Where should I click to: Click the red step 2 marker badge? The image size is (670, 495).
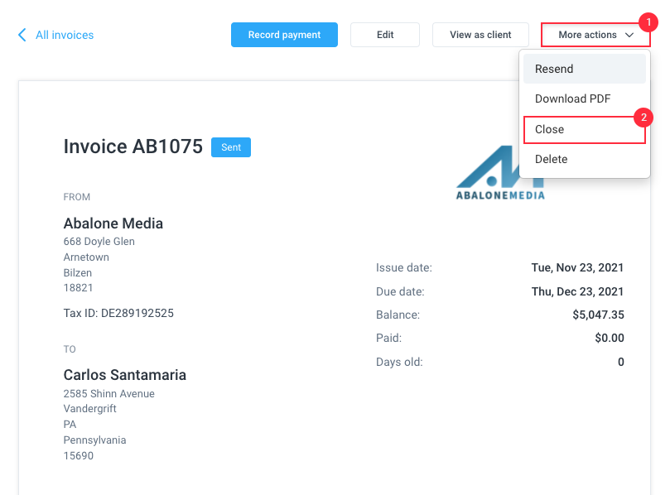(643, 118)
